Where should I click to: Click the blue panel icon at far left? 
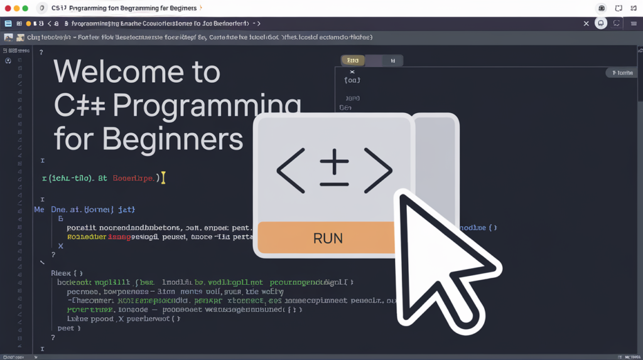coord(8,23)
